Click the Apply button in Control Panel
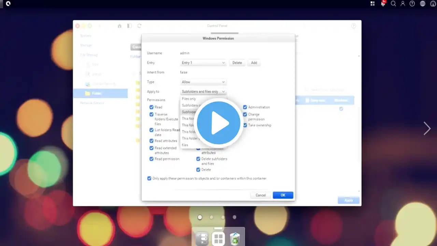The width and height of the screenshot is (437, 246). pos(349,200)
